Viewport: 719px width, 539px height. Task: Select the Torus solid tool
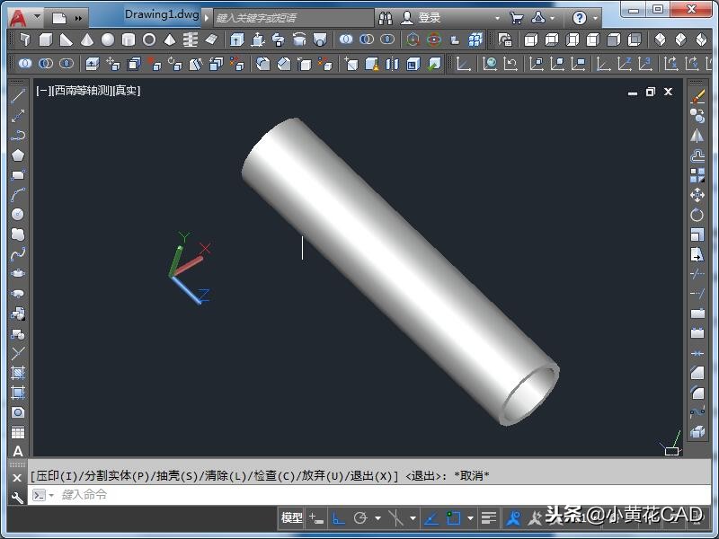(x=149, y=40)
